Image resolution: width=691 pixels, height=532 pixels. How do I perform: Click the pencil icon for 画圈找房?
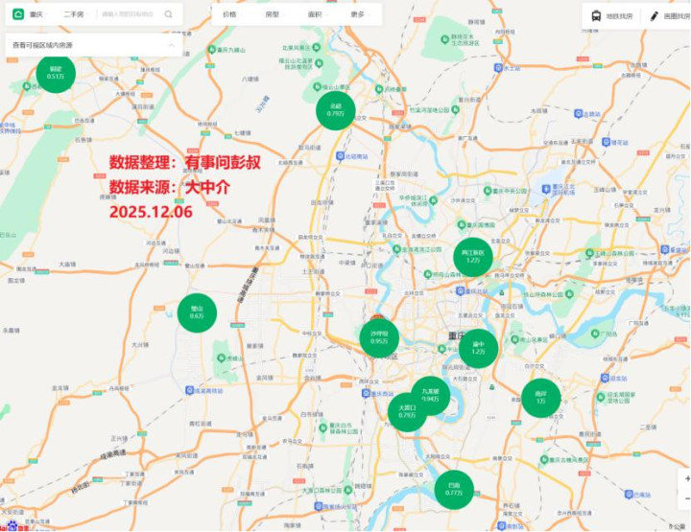tap(655, 16)
